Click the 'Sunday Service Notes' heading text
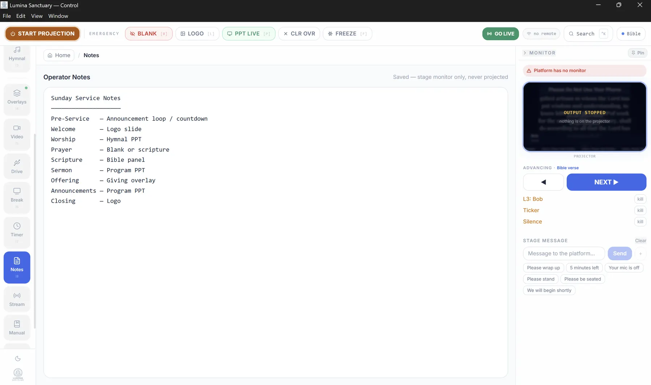 pyautogui.click(x=86, y=98)
